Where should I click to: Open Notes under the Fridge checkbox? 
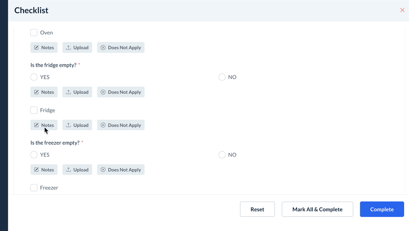pyautogui.click(x=44, y=125)
